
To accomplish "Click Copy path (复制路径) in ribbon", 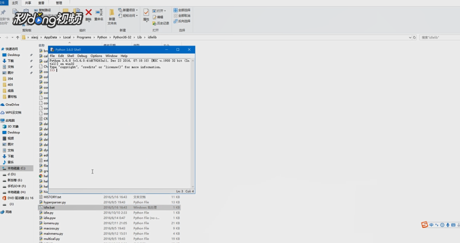I will 42,10.
